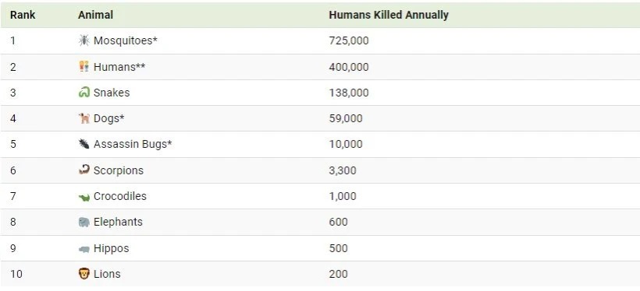Sort by the Animal column header
Screen dimensions: 640x291
point(95,15)
